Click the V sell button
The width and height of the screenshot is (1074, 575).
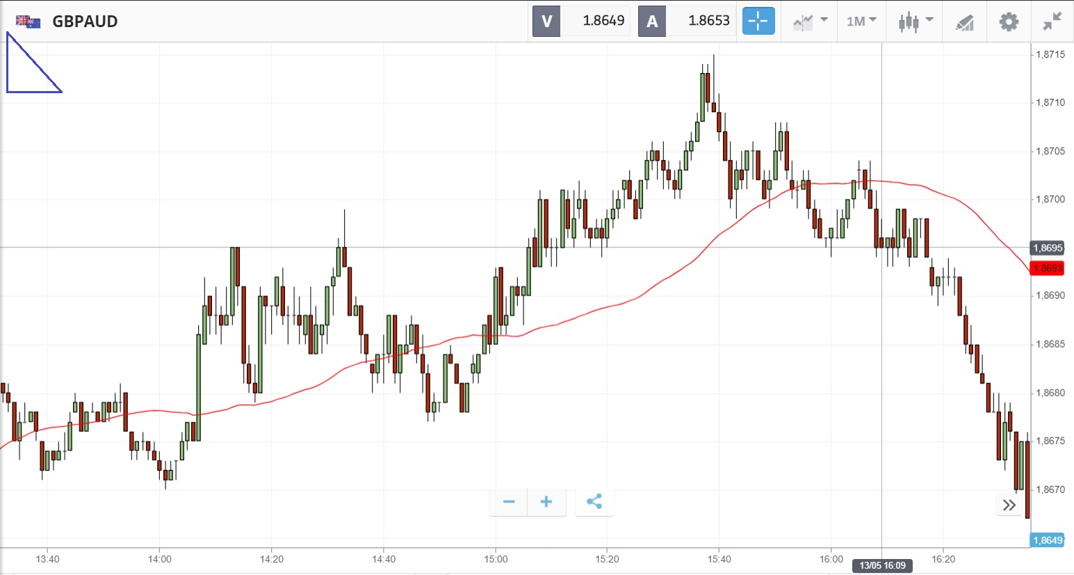click(546, 21)
